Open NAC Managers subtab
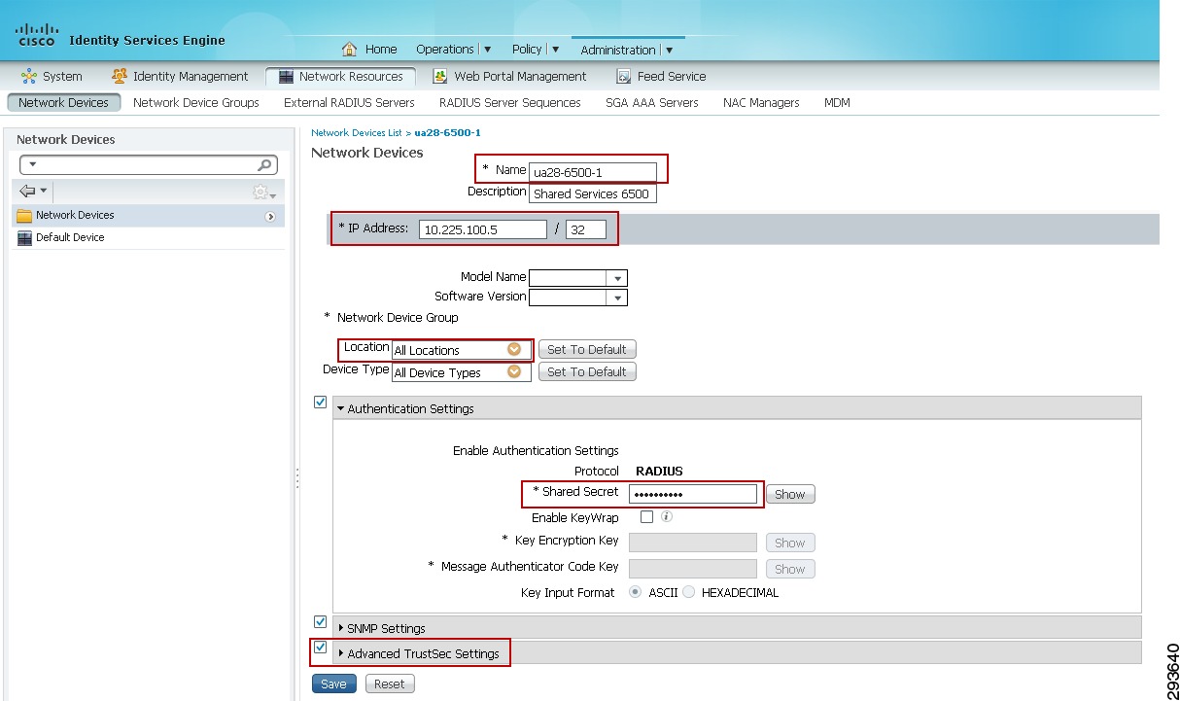The width and height of the screenshot is (1180, 701). pyautogui.click(x=761, y=102)
